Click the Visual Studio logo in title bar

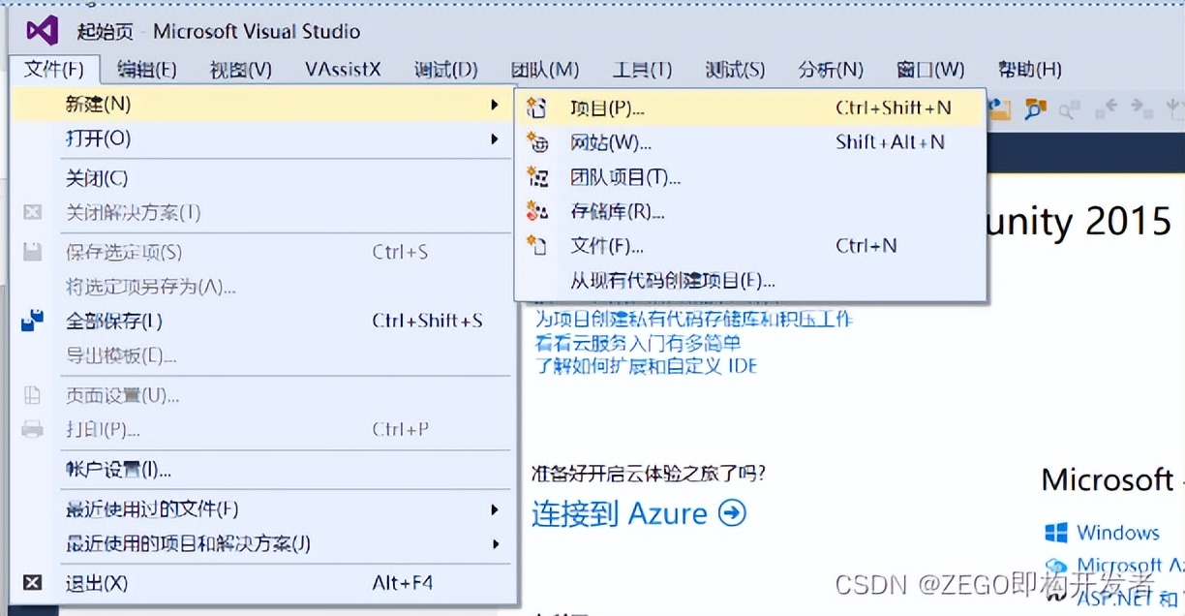coord(44,31)
